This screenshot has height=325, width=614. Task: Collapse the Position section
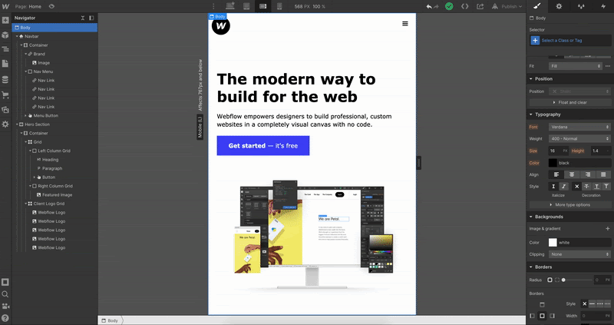(543, 79)
